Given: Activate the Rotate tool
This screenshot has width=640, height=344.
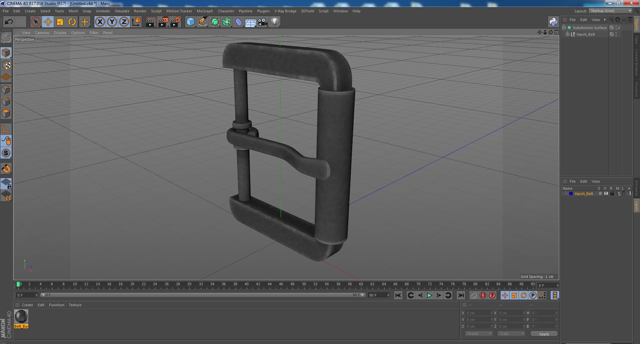Looking at the screenshot, I should [x=72, y=22].
